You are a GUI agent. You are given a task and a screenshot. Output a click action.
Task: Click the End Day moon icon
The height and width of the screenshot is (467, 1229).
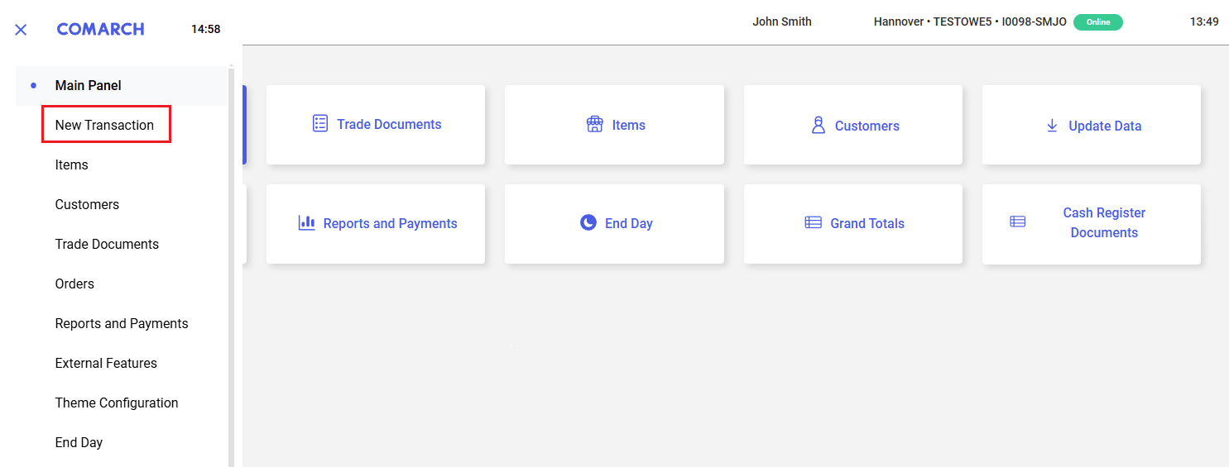coord(588,222)
